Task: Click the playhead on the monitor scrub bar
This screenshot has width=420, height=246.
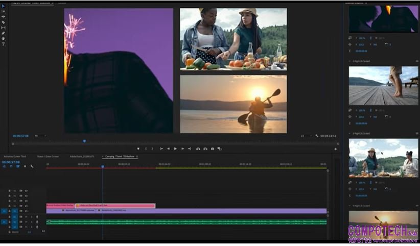Action: (x=84, y=141)
